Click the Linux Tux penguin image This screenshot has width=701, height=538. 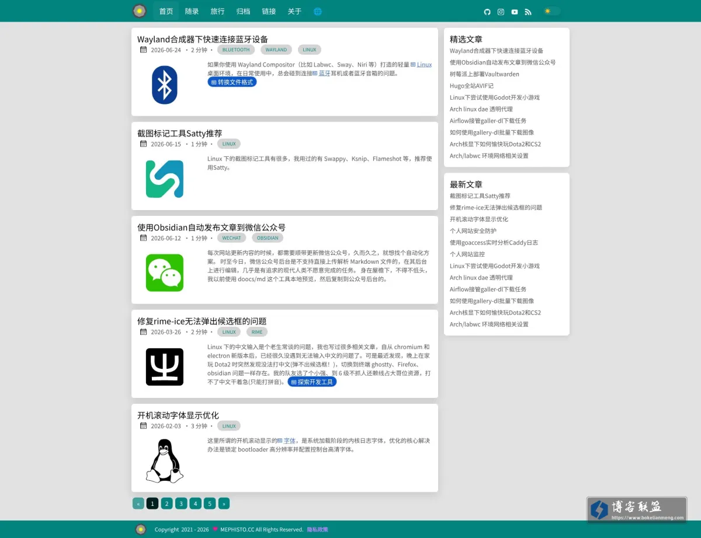[165, 461]
